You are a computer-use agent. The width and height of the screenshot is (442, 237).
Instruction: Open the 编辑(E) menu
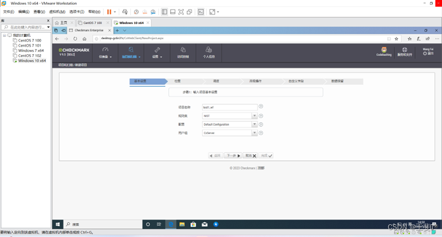click(24, 12)
